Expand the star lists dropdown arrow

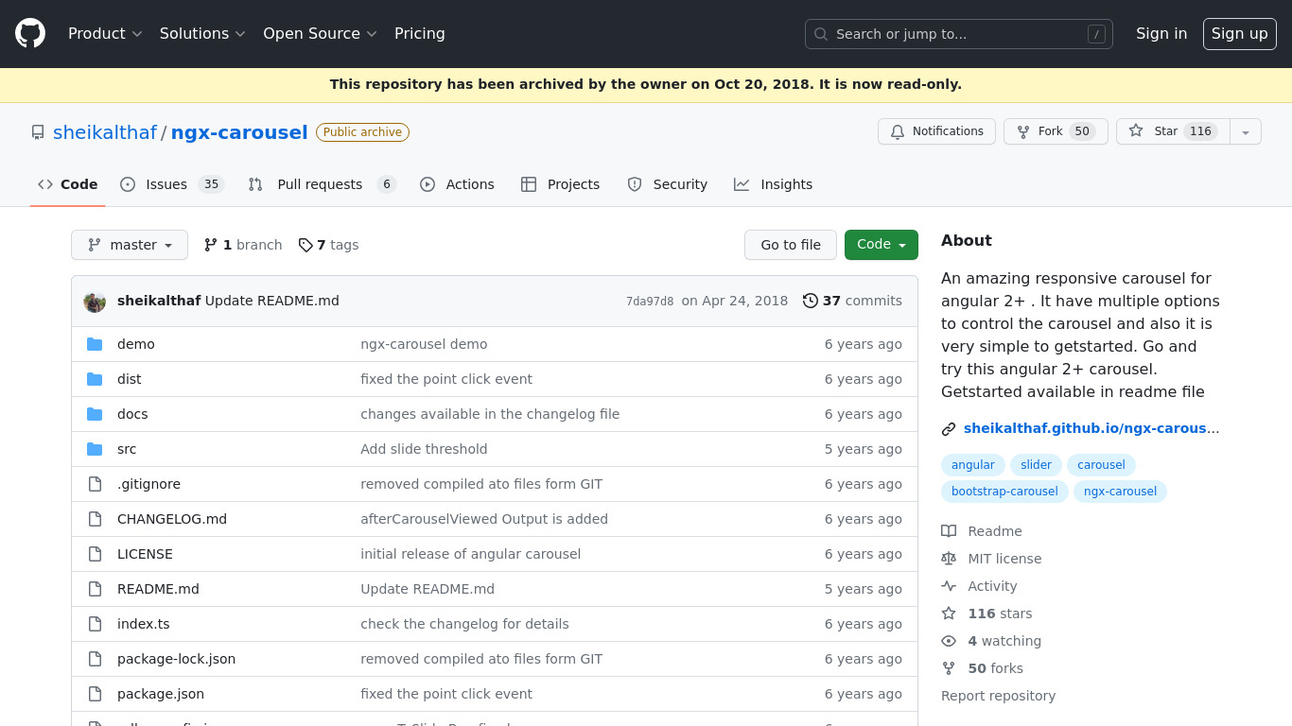coord(1245,132)
